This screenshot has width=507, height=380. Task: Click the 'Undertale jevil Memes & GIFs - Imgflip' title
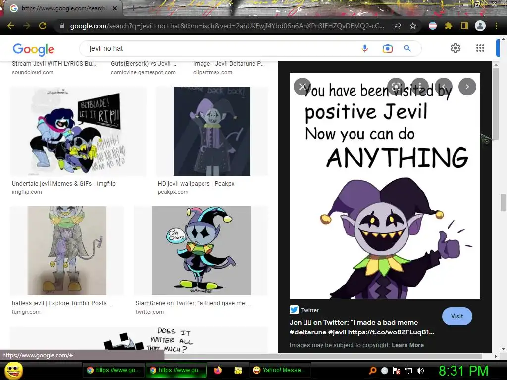pos(64,183)
